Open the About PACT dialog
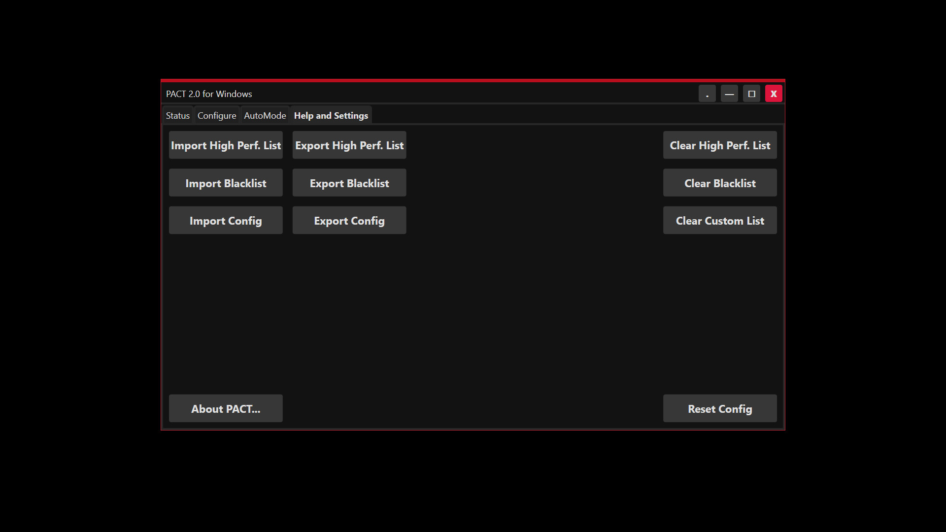The image size is (946, 532). [226, 408]
